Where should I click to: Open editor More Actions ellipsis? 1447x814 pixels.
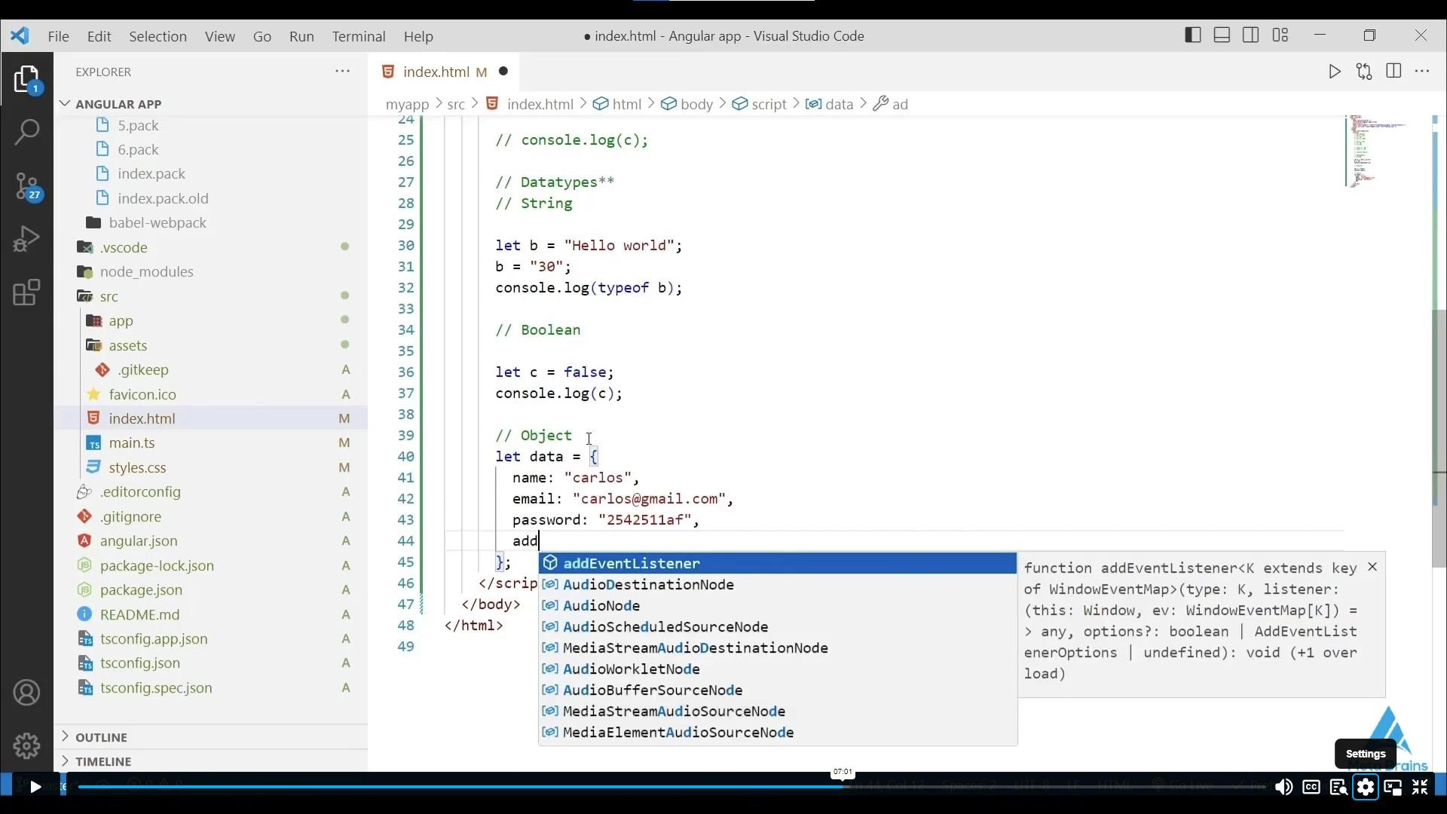pos(1422,71)
